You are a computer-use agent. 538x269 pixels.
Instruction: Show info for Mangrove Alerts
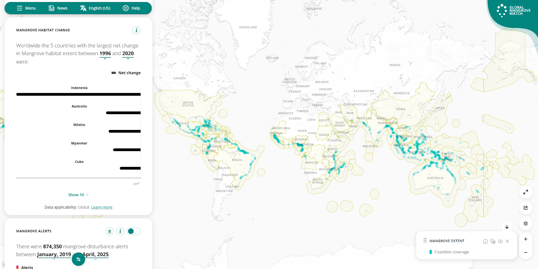120,231
